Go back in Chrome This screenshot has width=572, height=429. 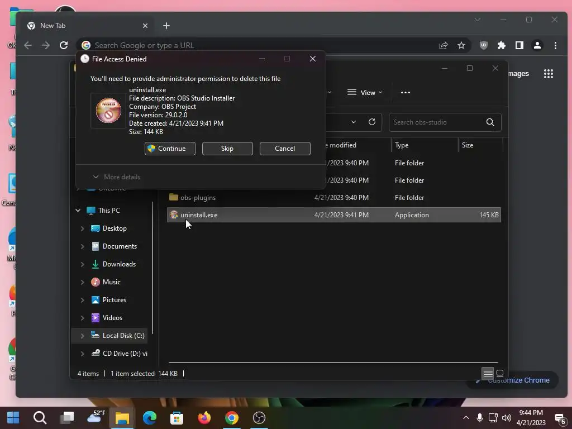pyautogui.click(x=28, y=45)
